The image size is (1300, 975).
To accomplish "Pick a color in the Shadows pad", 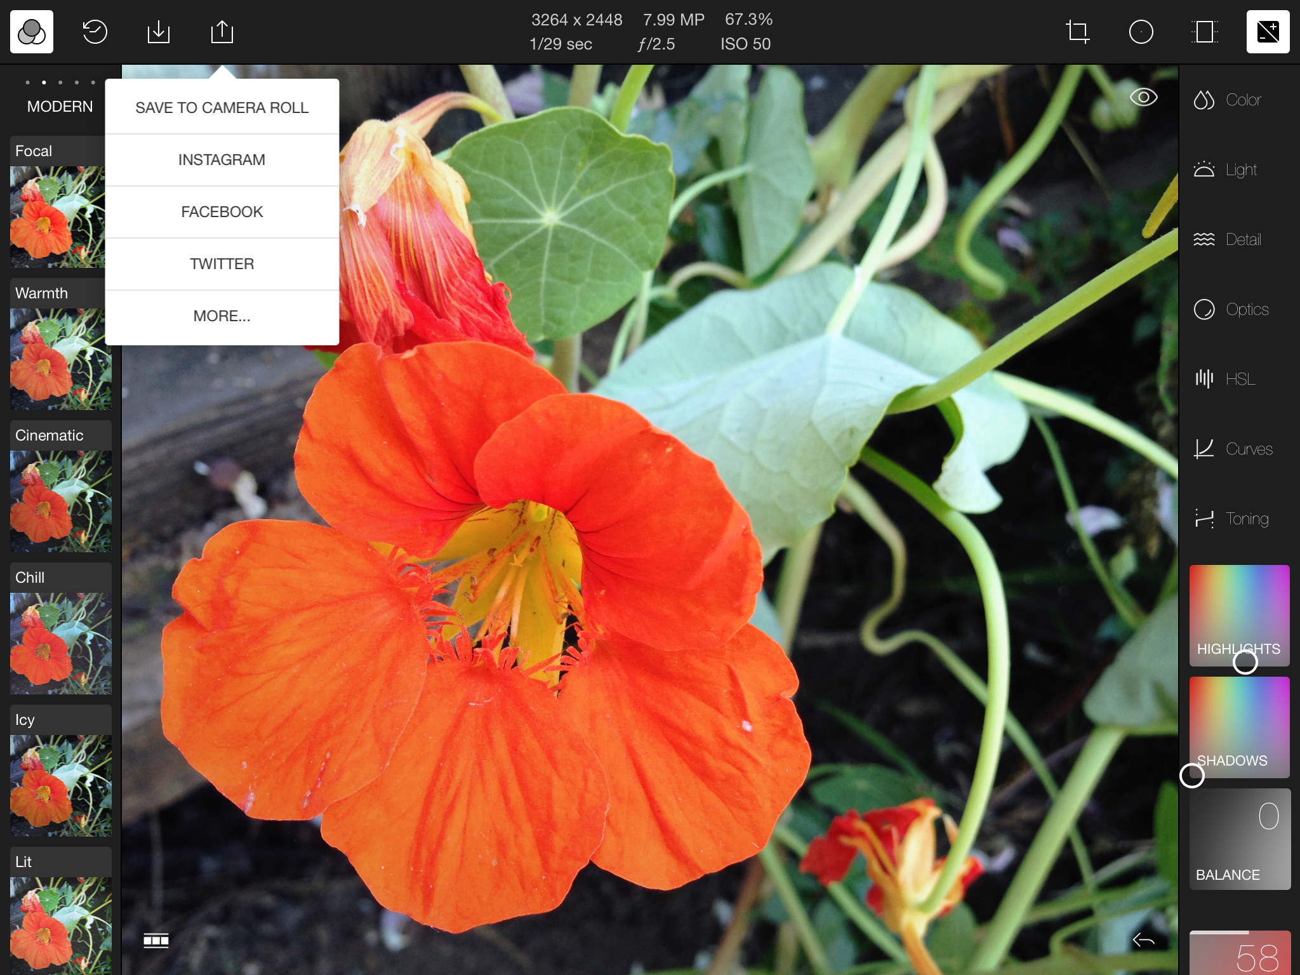I will click(1240, 727).
